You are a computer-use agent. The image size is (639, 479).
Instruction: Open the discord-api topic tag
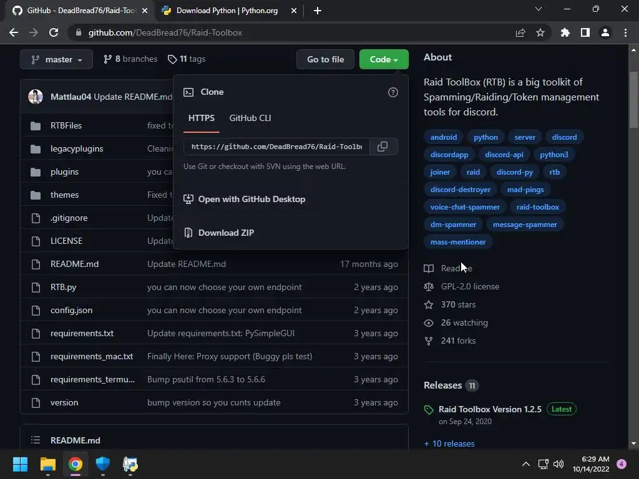[504, 155]
